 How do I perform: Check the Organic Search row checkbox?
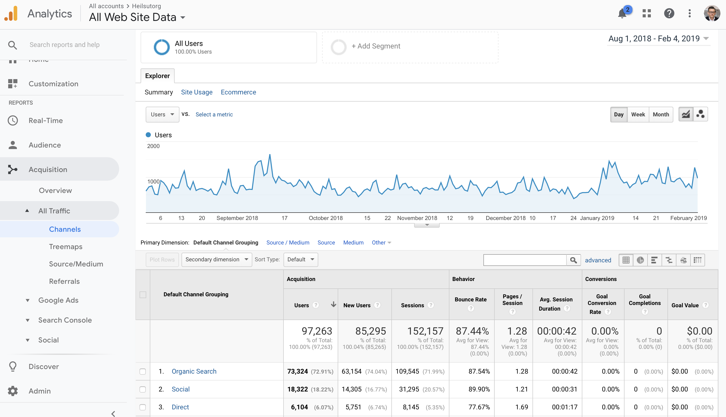coord(143,372)
